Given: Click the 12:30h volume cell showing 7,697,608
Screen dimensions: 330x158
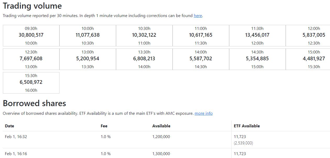Looking at the screenshot, I should [30, 58].
